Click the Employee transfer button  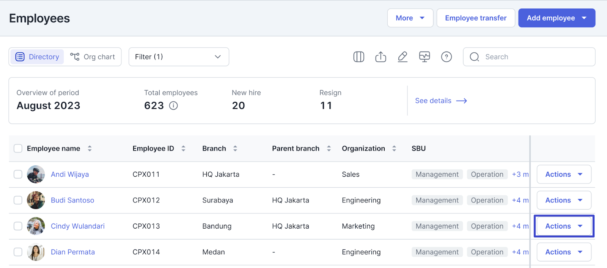click(x=476, y=18)
